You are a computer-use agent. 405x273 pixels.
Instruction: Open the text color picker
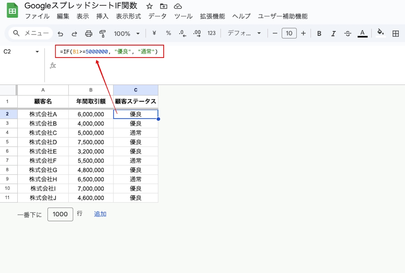362,33
